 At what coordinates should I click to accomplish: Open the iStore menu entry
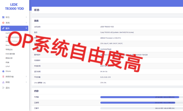pyautogui.click(x=15, y=71)
